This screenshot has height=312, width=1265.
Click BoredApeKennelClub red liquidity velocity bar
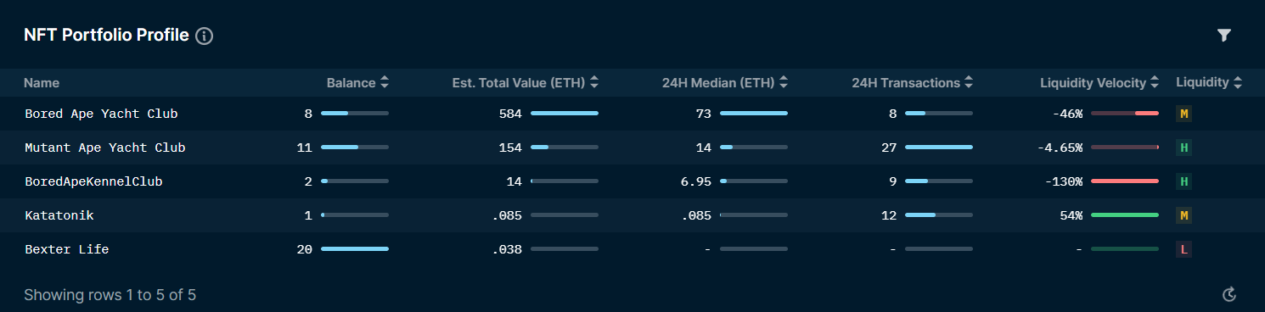click(1125, 181)
